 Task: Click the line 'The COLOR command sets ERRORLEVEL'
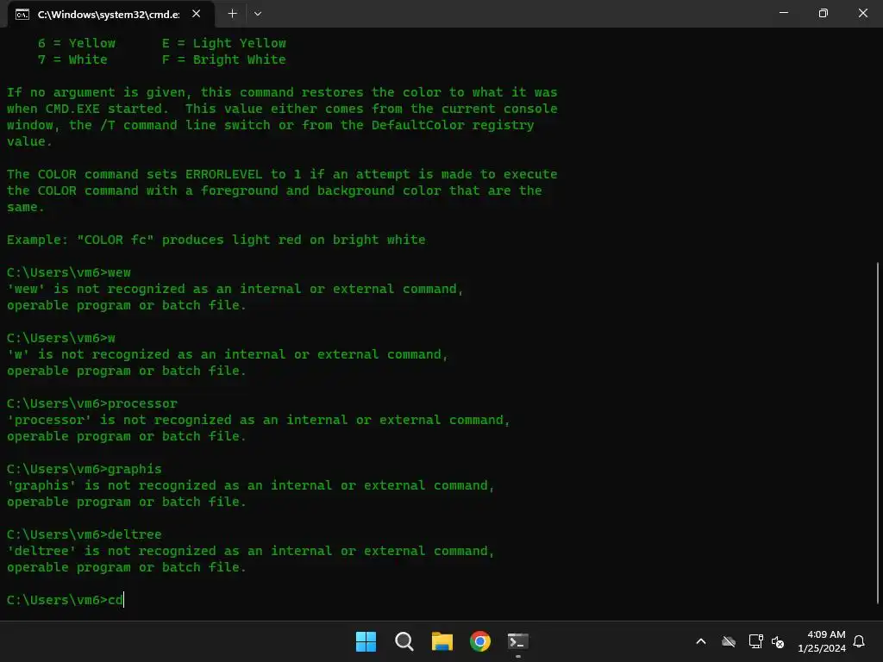click(x=282, y=174)
